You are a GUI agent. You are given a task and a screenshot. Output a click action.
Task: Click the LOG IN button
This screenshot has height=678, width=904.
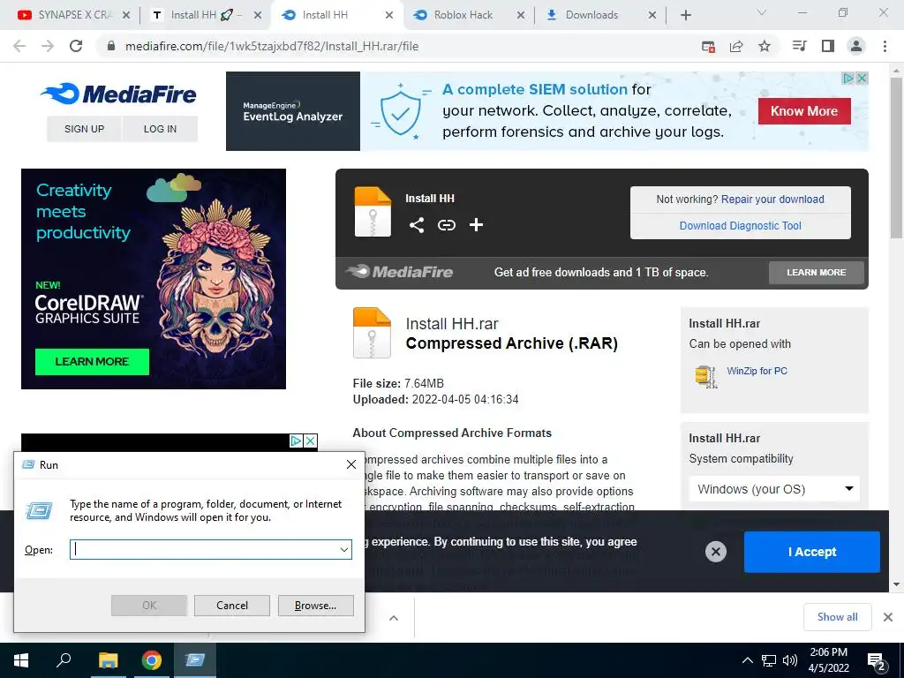click(161, 129)
